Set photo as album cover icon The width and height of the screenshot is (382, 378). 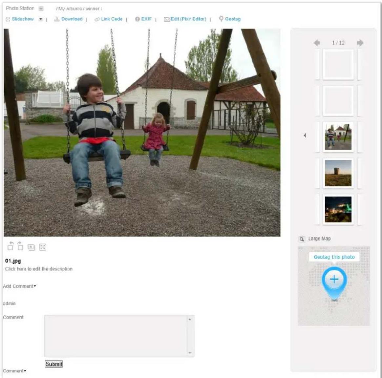[x=31, y=247]
